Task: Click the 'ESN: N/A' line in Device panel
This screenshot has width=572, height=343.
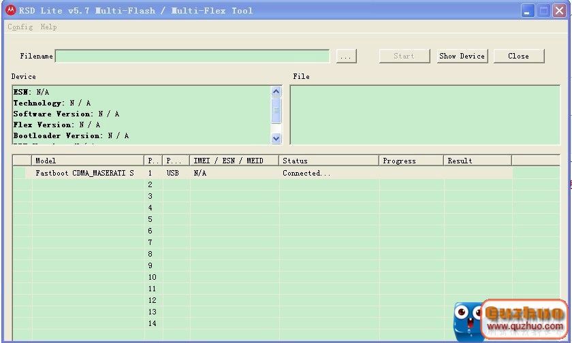Action: (x=31, y=92)
